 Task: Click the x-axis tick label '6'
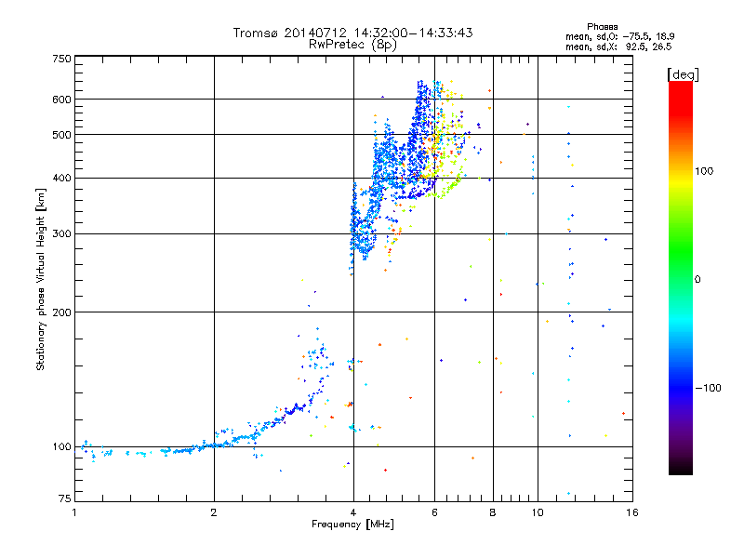coord(434,512)
